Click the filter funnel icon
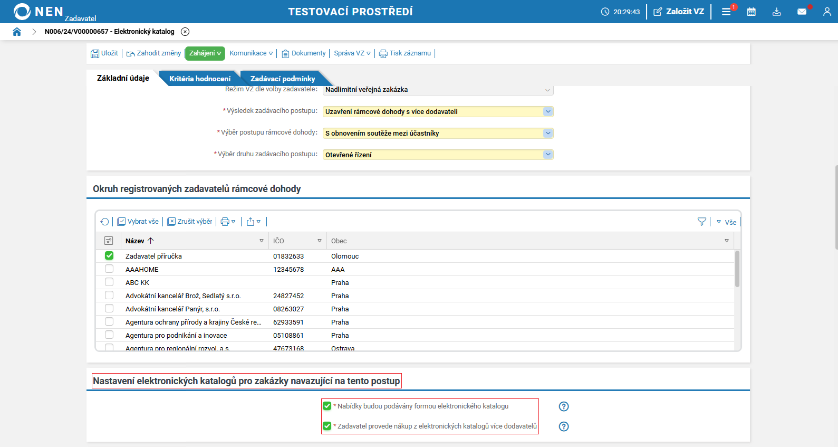Image resolution: width=838 pixels, height=447 pixels. 701,222
